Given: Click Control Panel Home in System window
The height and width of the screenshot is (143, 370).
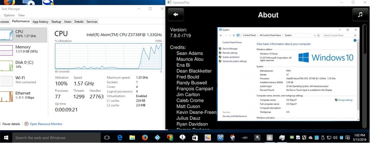Looking at the screenshot, I should pyautogui.click(x=232, y=43).
